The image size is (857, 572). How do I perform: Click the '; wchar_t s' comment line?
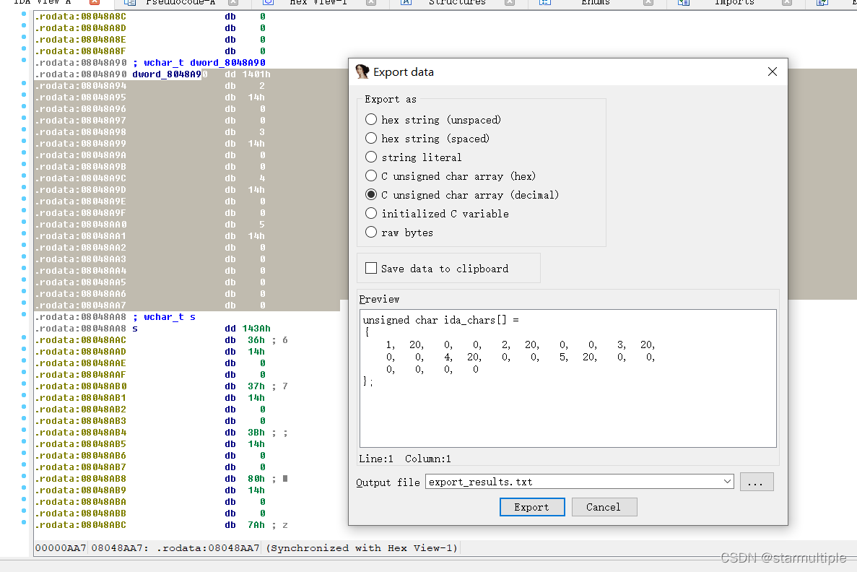[x=164, y=317]
